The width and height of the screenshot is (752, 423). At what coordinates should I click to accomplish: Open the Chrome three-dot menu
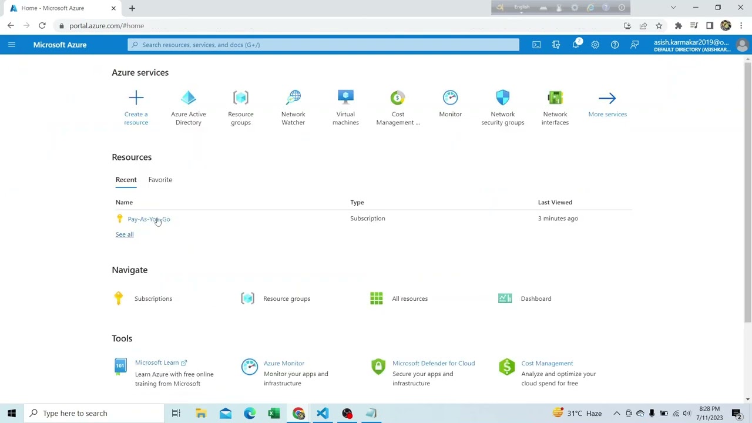pos(741,26)
